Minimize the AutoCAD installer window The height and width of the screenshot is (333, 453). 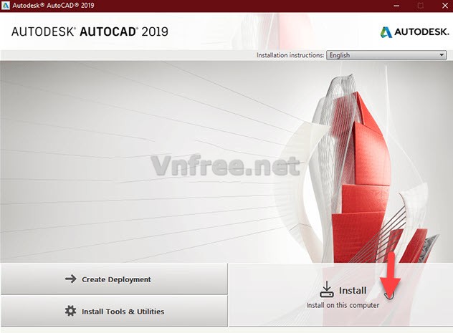pos(396,6)
